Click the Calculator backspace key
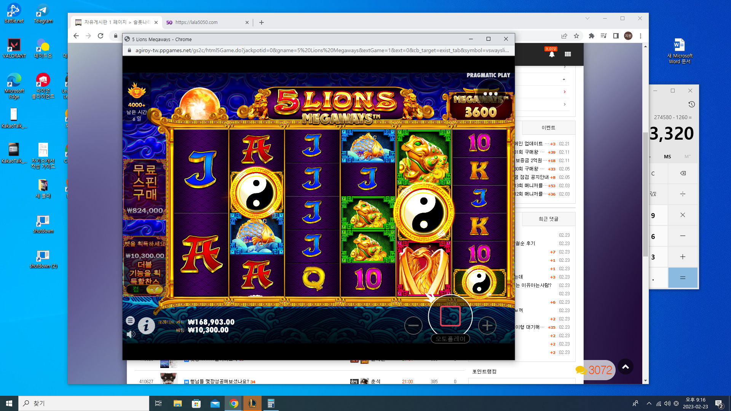Viewport: 731px width, 411px height. pyautogui.click(x=683, y=174)
